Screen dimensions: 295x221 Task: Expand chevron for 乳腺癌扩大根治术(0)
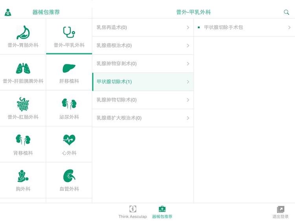click(188, 118)
